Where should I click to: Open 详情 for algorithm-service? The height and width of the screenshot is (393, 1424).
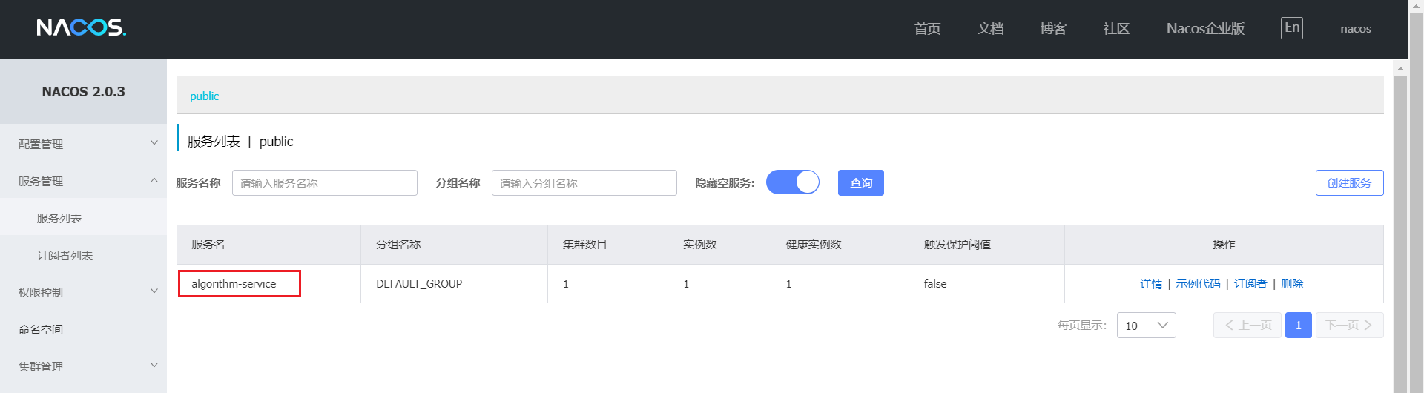click(x=1151, y=284)
